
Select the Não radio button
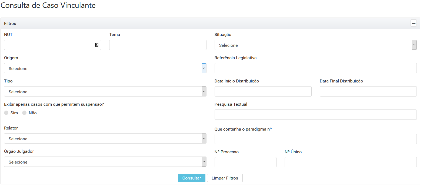24,113
